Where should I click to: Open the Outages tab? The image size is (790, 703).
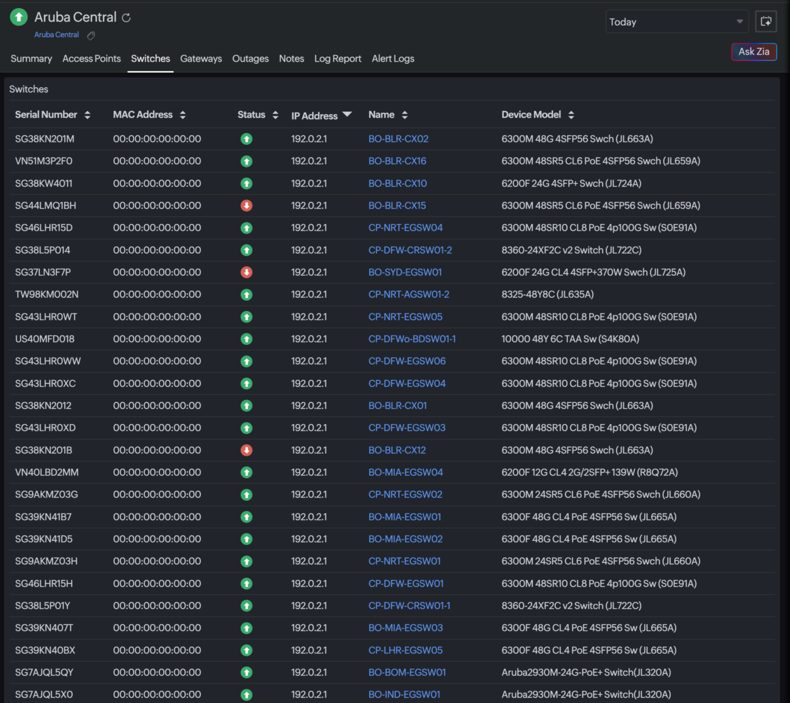click(x=250, y=59)
